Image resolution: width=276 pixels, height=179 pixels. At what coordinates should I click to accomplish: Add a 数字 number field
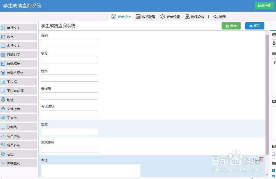coord(18,37)
